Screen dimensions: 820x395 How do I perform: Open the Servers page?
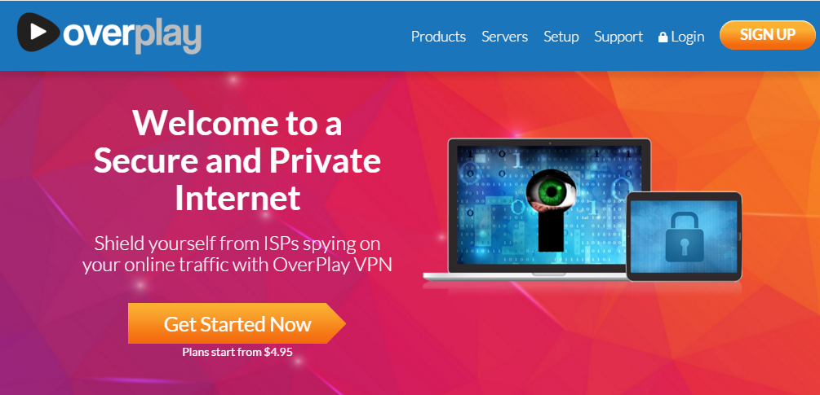coord(505,37)
